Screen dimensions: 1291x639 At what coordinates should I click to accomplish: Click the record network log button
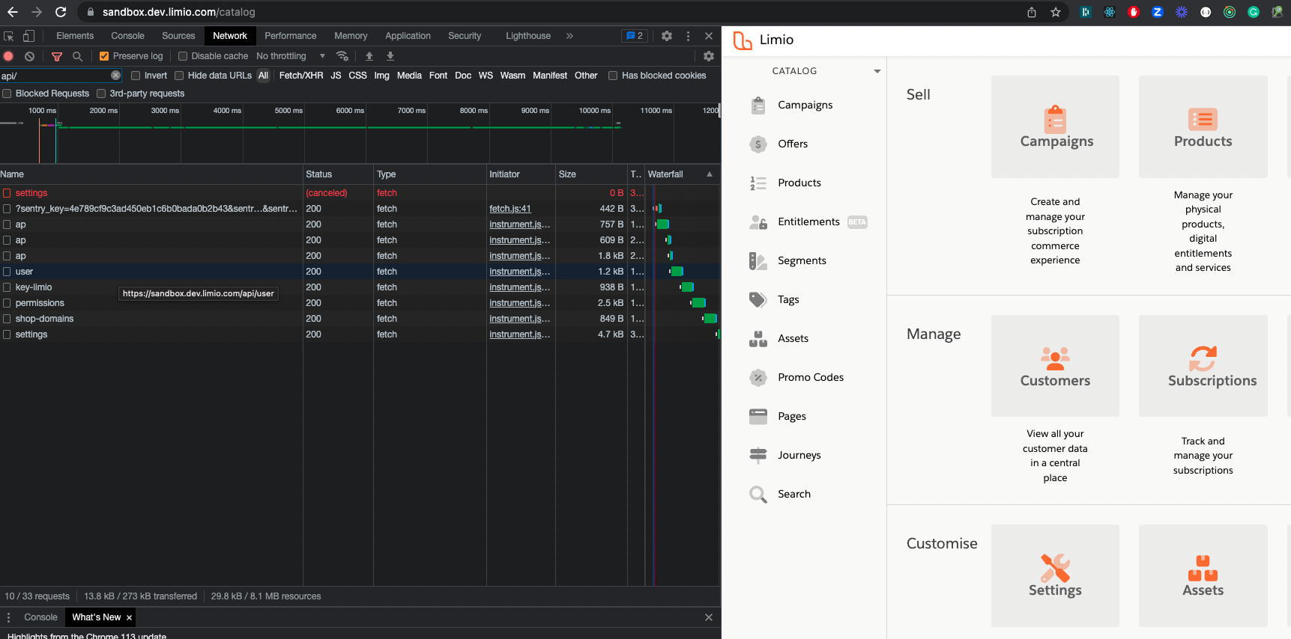[8, 56]
